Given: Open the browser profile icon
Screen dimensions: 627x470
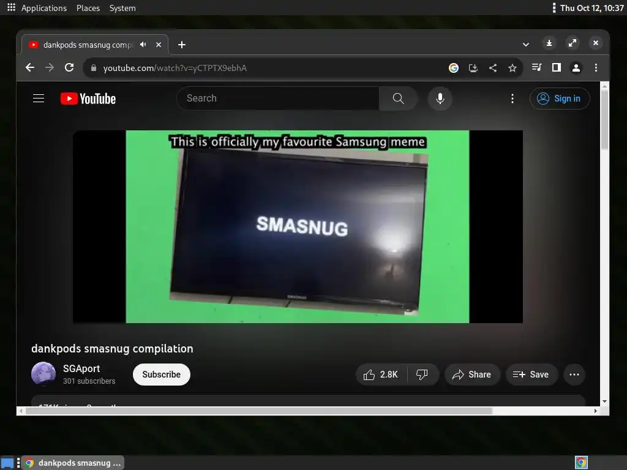Looking at the screenshot, I should [x=576, y=67].
